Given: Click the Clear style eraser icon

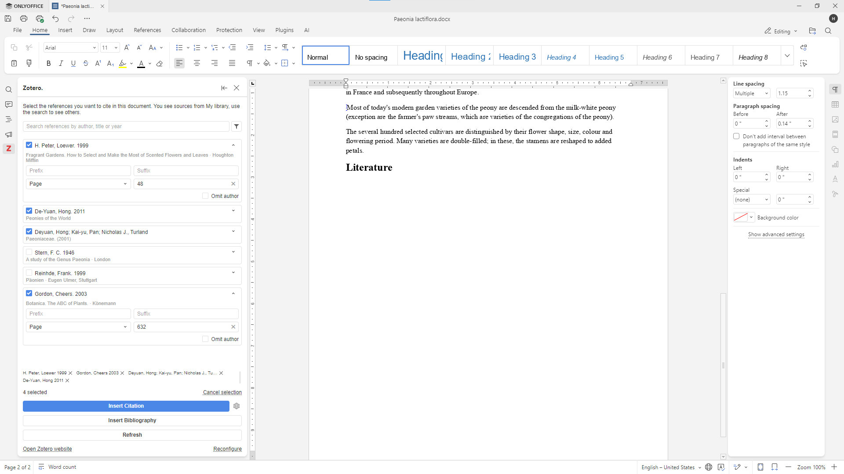Looking at the screenshot, I should tap(160, 64).
